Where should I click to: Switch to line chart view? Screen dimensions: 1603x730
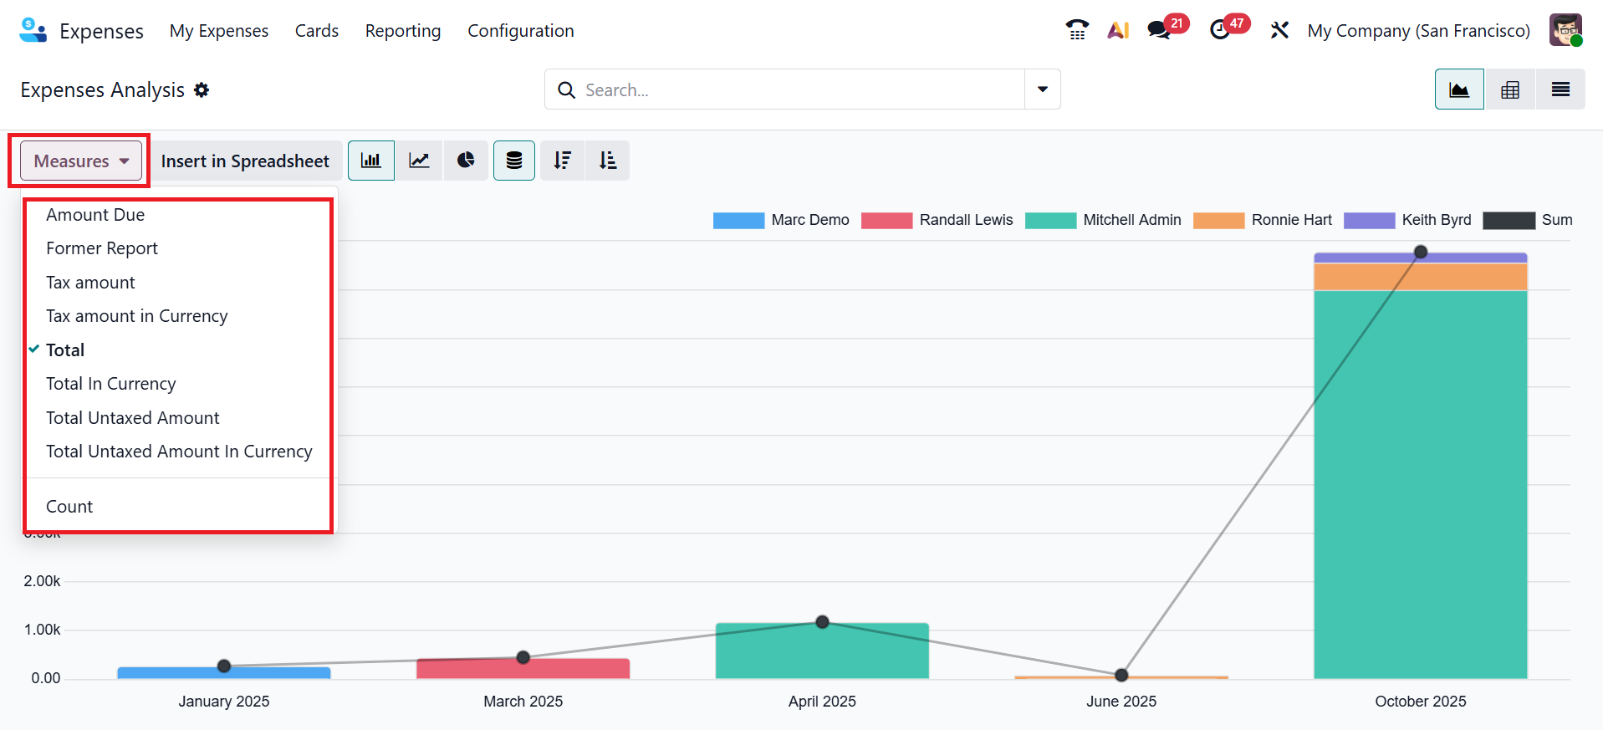click(419, 161)
